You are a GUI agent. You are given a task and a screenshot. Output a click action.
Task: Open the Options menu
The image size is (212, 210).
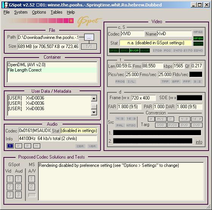39,12
